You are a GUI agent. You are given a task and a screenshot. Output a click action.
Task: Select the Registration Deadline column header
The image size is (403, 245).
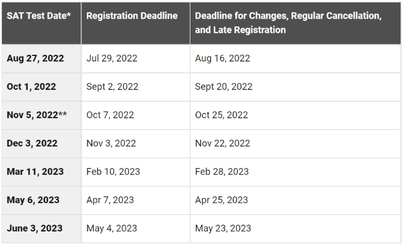132,16
